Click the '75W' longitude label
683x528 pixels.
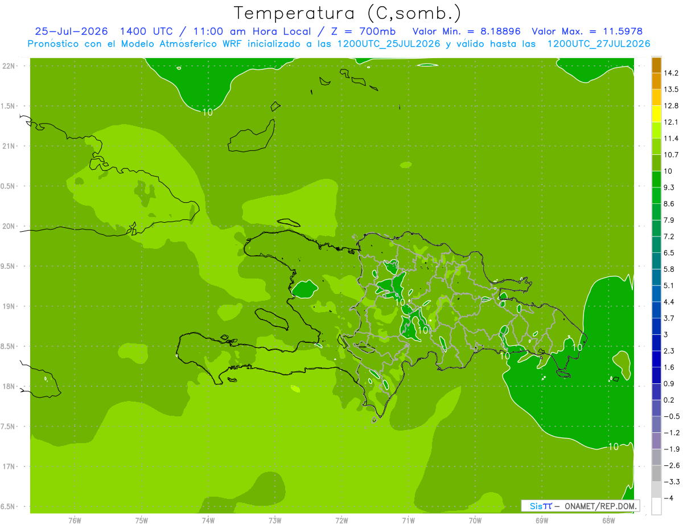point(142,521)
